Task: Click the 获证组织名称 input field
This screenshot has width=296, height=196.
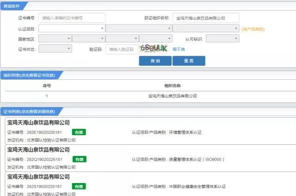Action: (x=206, y=18)
